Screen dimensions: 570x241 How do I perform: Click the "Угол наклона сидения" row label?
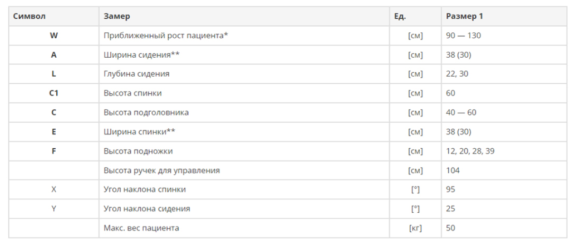pyautogui.click(x=147, y=209)
